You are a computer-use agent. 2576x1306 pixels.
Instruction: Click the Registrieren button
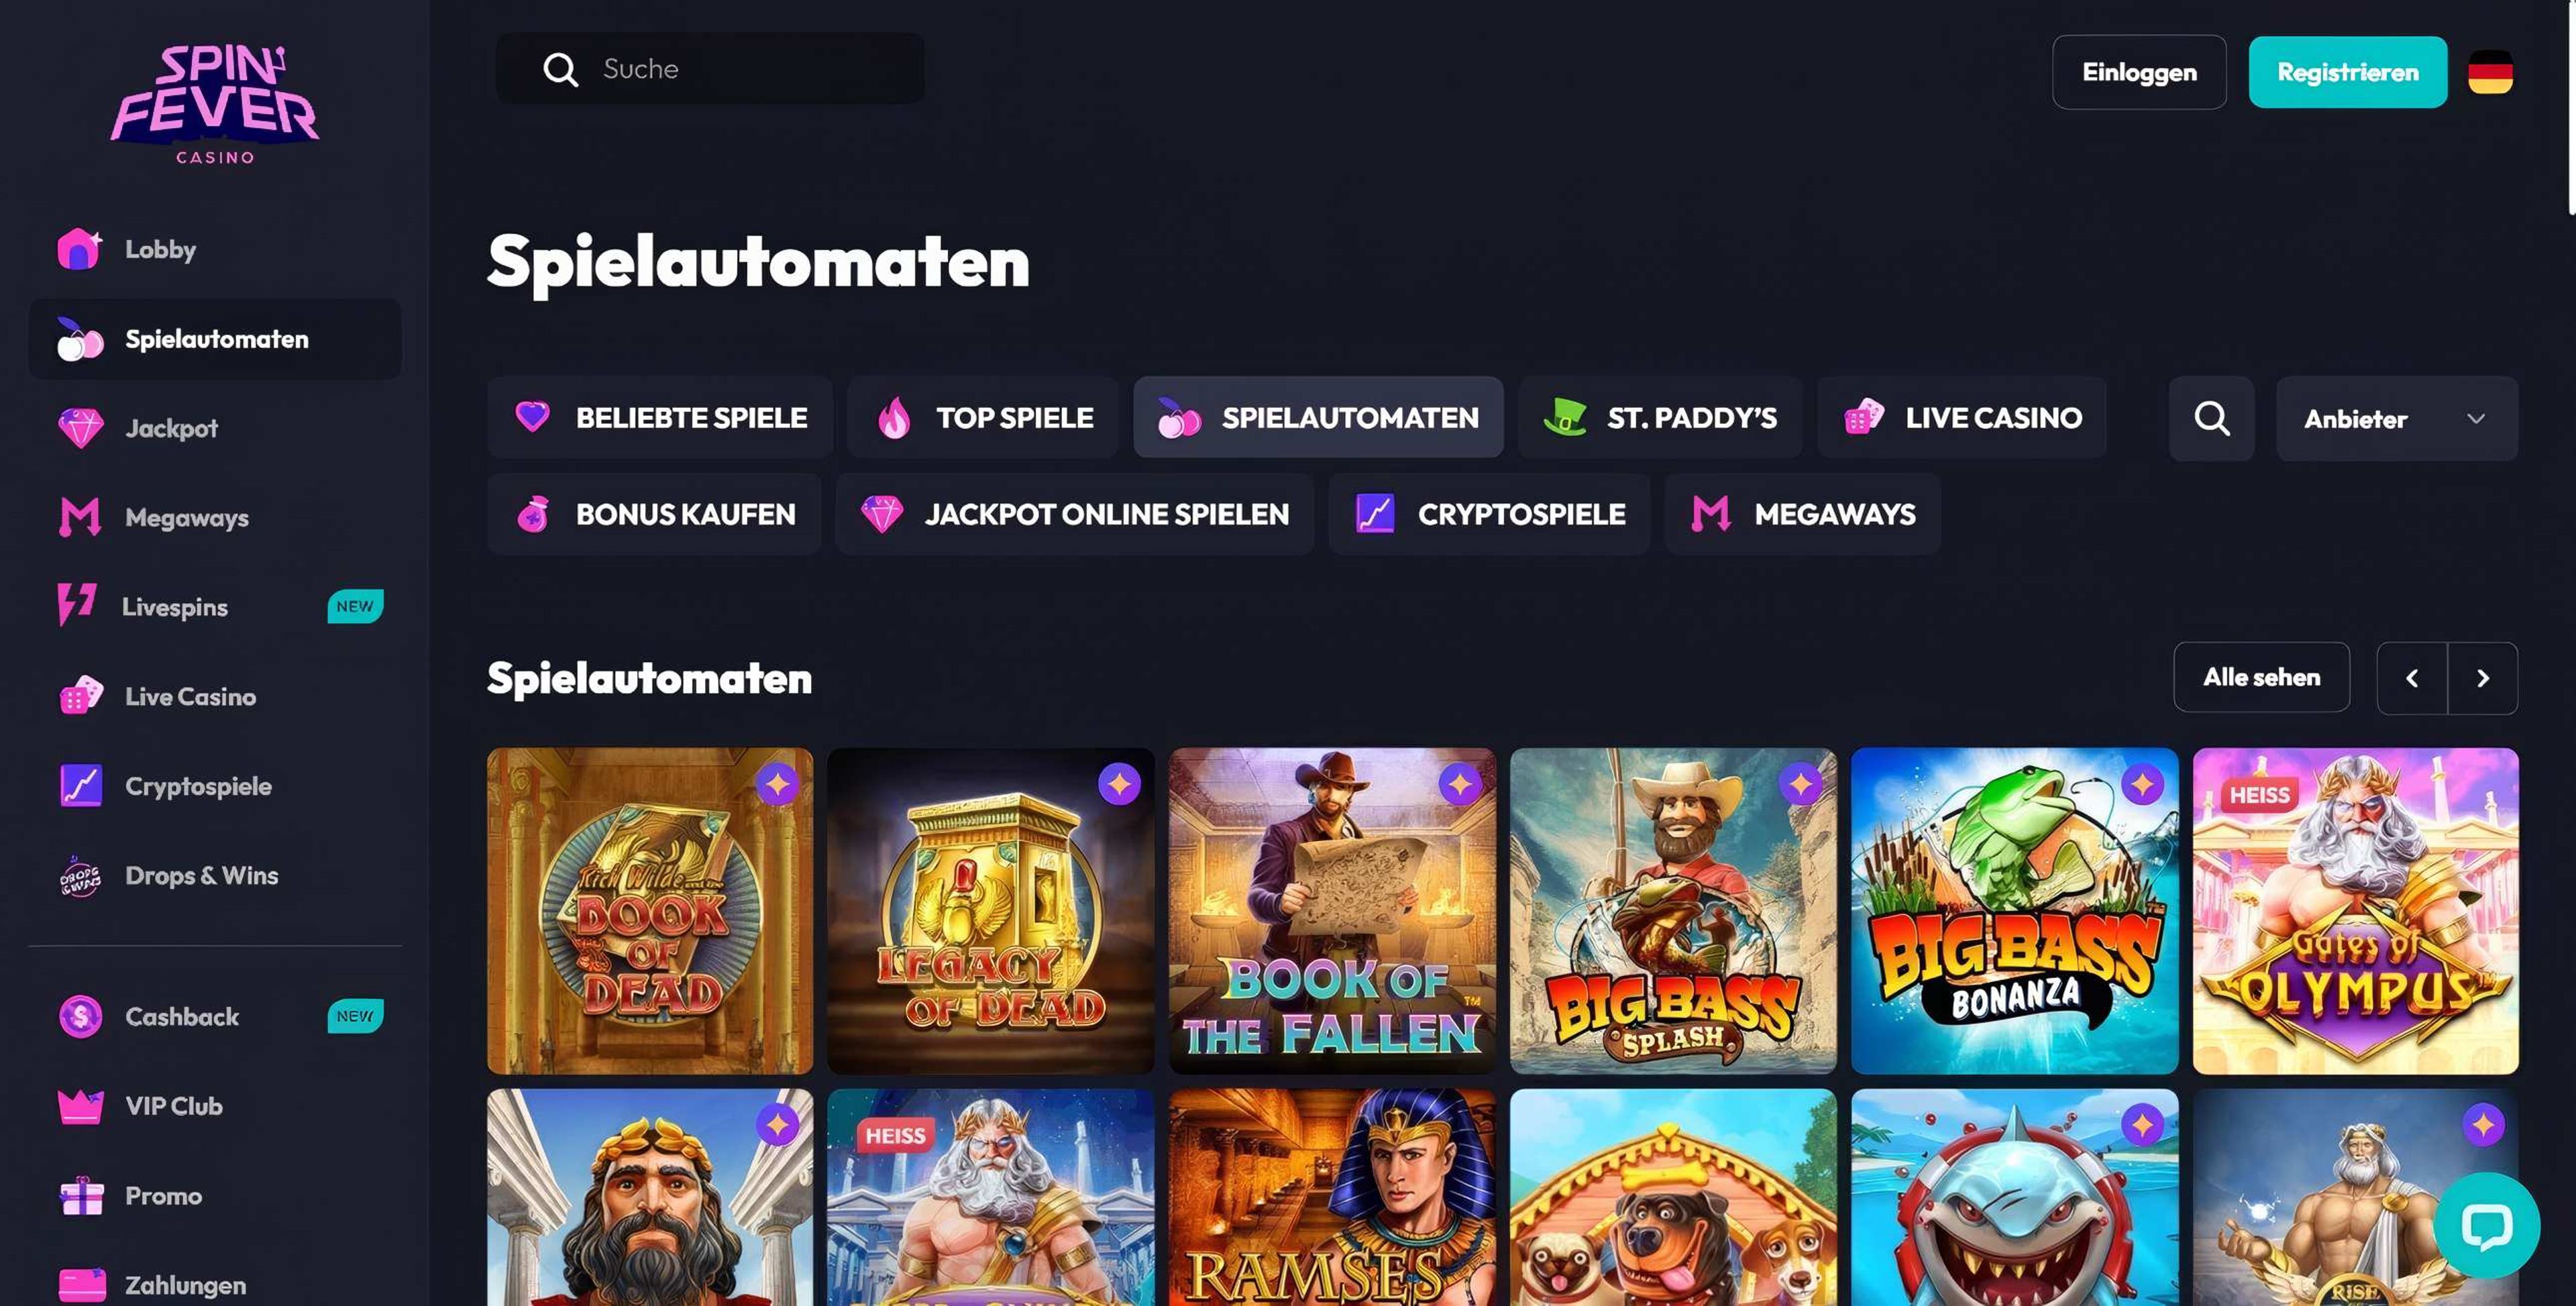(2347, 72)
